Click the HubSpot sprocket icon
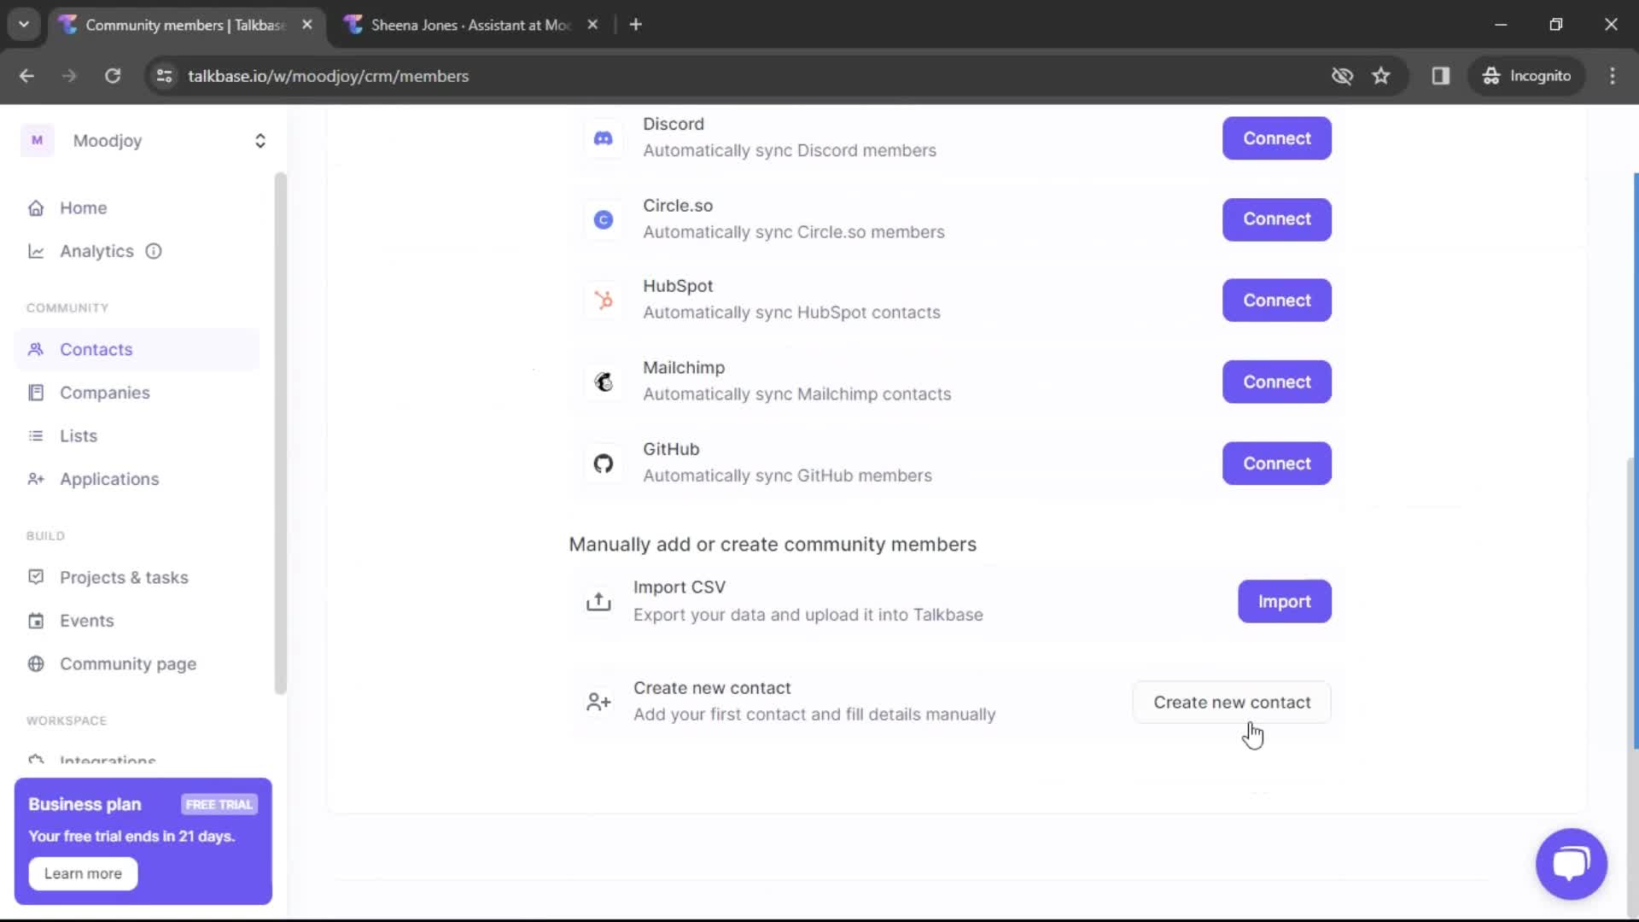1639x922 pixels. point(603,300)
